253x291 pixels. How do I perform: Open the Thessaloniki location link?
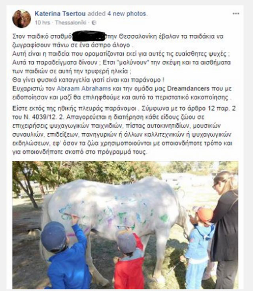pyautogui.click(x=71, y=23)
